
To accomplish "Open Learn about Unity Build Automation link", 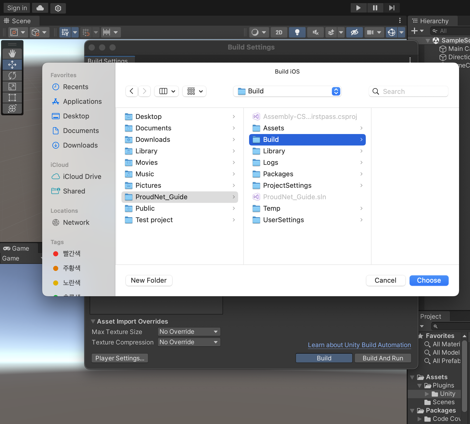I will (359, 345).
